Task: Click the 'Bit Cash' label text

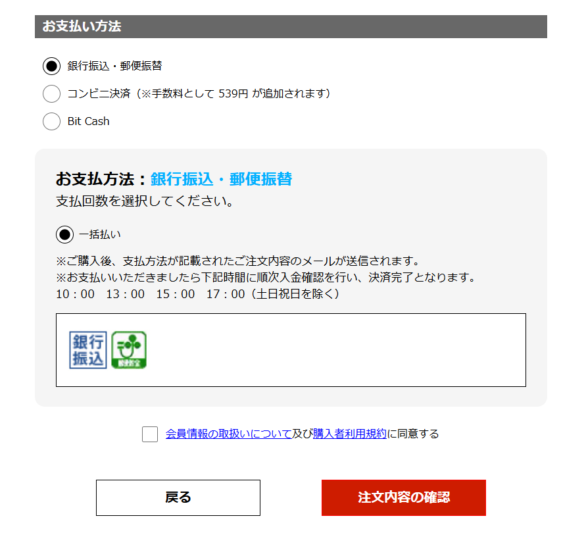Action: click(88, 122)
